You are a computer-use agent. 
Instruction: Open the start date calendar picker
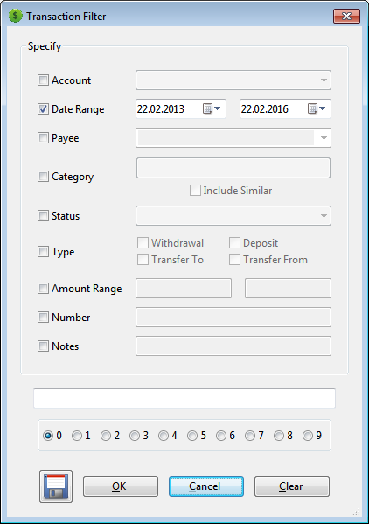(x=212, y=108)
